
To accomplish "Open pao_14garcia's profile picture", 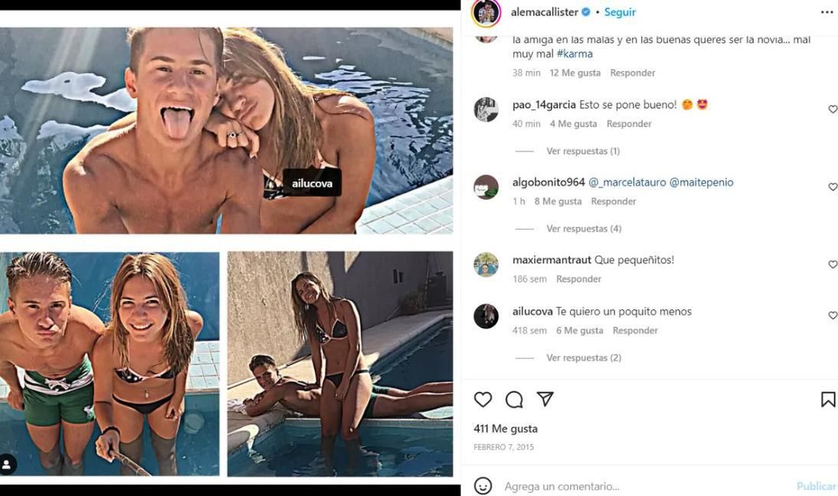I will (486, 109).
